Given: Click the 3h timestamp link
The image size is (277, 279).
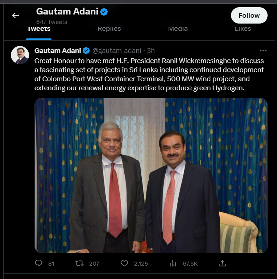Looking at the screenshot, I should (x=150, y=50).
